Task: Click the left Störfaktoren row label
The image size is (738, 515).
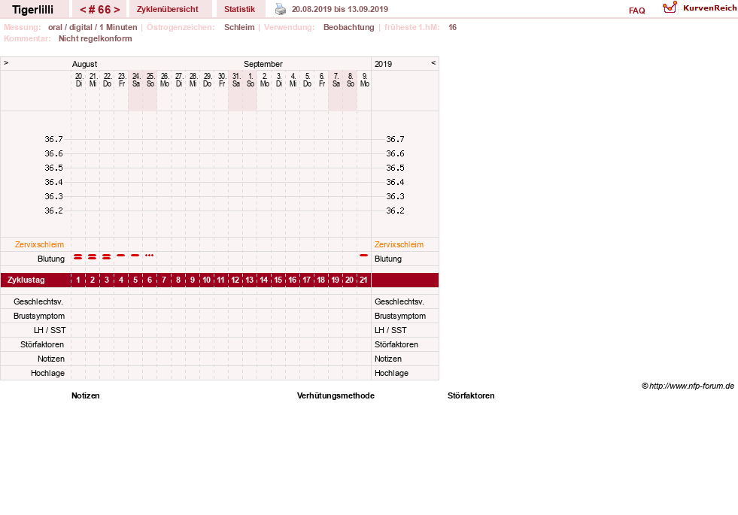Action: 42,344
